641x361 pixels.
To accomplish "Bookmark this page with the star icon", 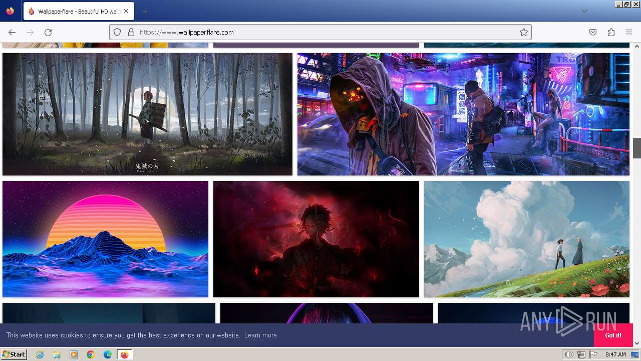I will 524,32.
